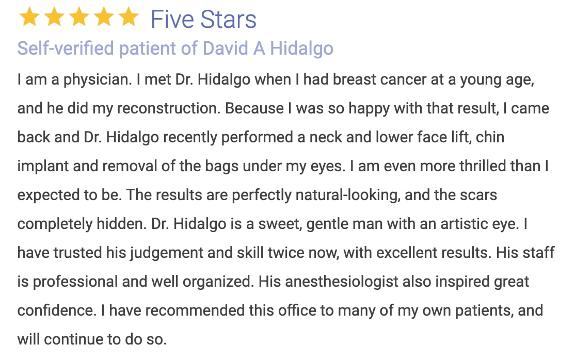Click the first gold star
This screenshot has height=361, width=575.
29,17
